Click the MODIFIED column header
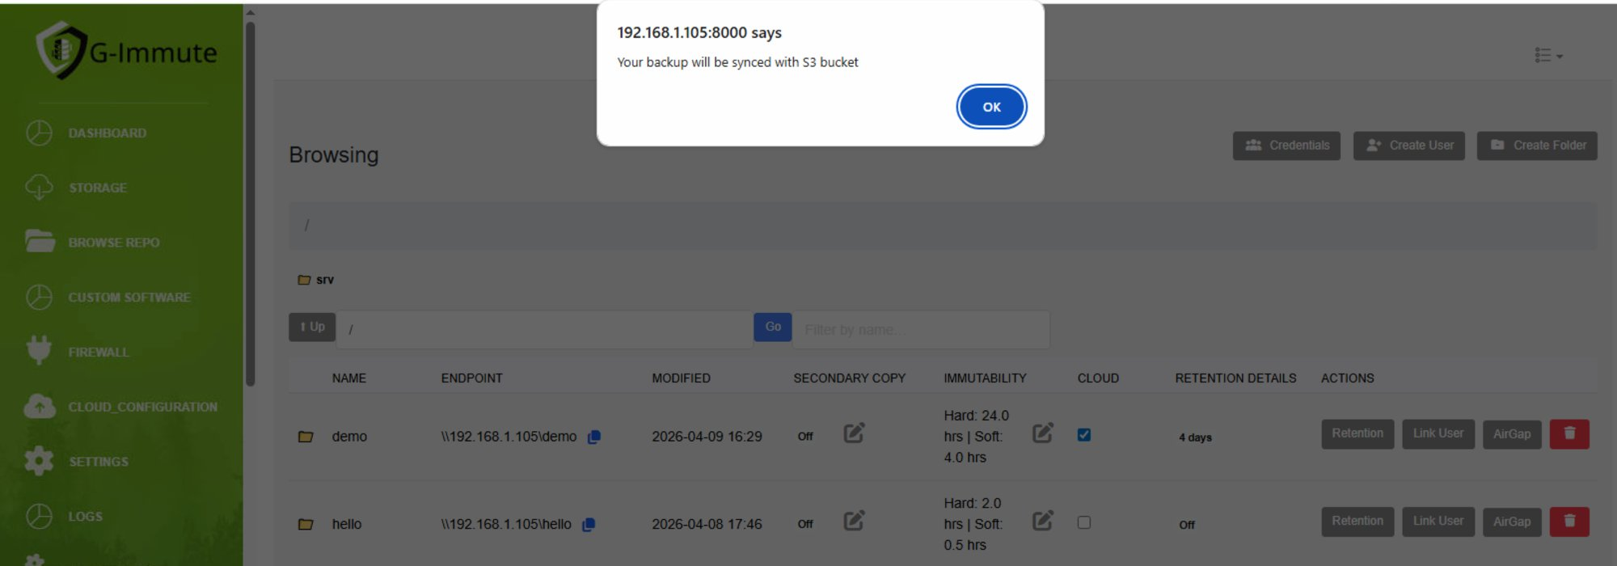Screen dimensions: 1617x566 (x=681, y=378)
